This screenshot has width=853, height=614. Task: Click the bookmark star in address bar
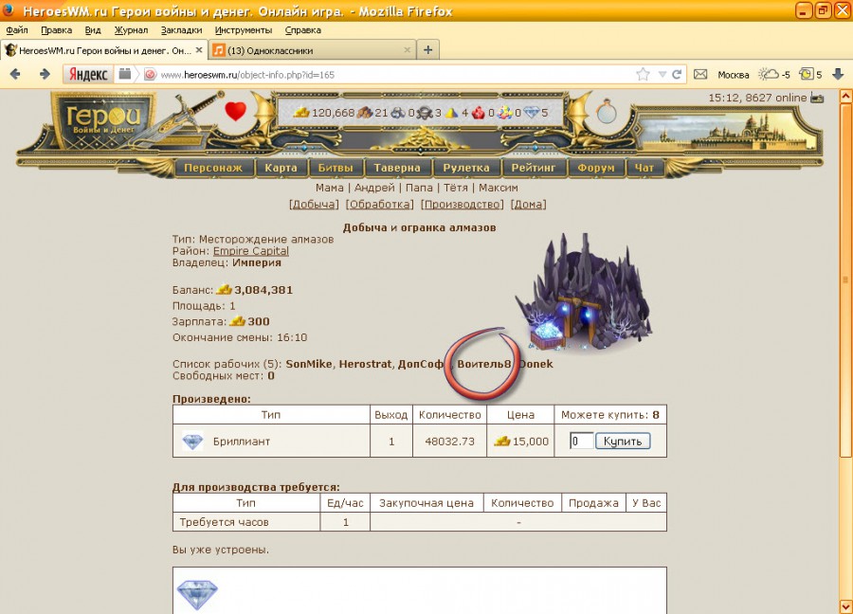click(x=643, y=74)
